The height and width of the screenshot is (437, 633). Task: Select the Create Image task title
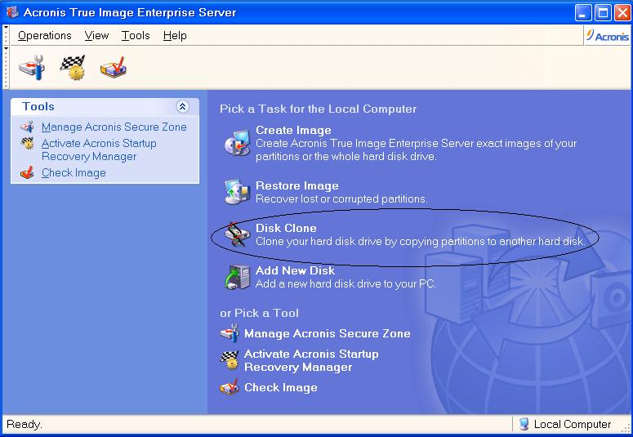(x=293, y=130)
